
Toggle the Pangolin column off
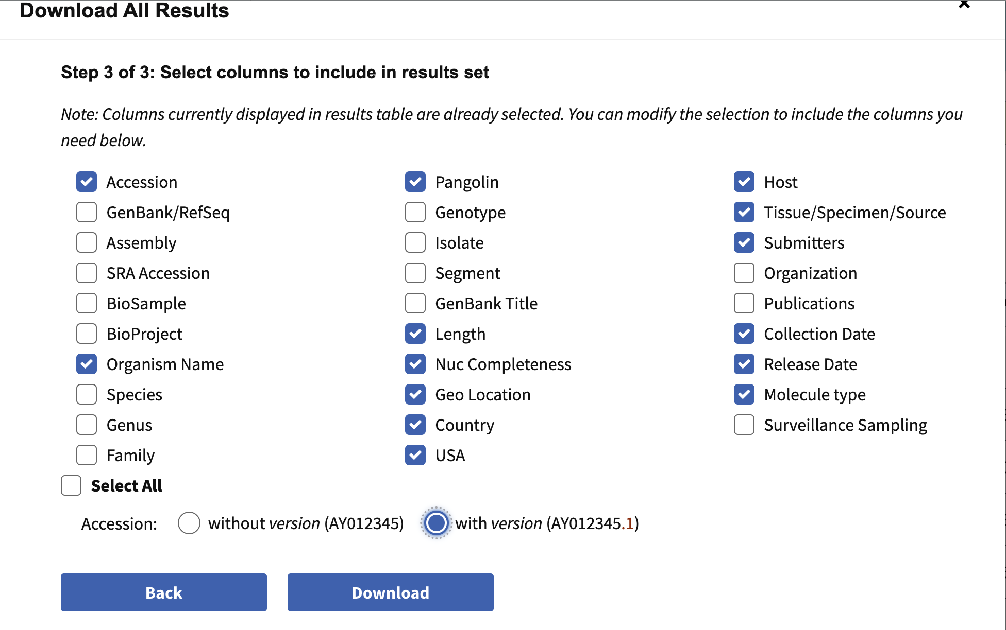pyautogui.click(x=415, y=182)
